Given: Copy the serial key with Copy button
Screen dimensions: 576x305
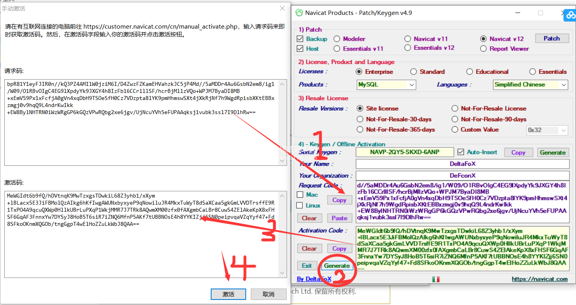Looking at the screenshot, I should click(x=518, y=152).
